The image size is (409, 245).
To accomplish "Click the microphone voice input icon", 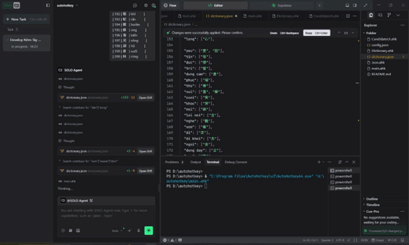I will (x=138, y=231).
